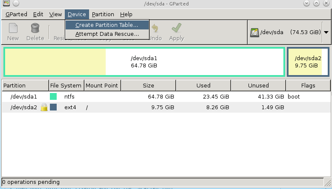The height and width of the screenshot is (189, 332).
Task: Open the GParted menu
Action: coord(16,15)
